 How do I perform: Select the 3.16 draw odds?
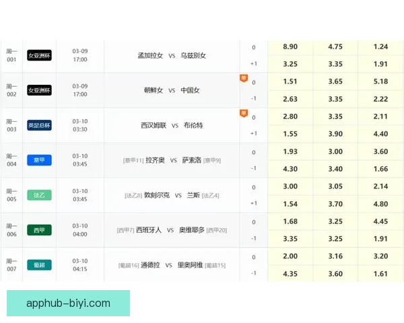(x=335, y=256)
